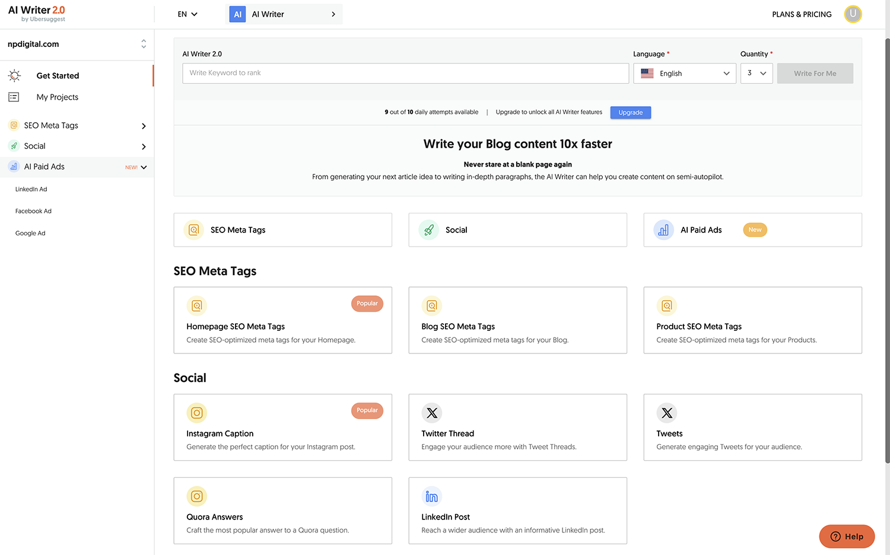Click the Write Keyword to rank field
The width and height of the screenshot is (890, 555).
pos(405,74)
